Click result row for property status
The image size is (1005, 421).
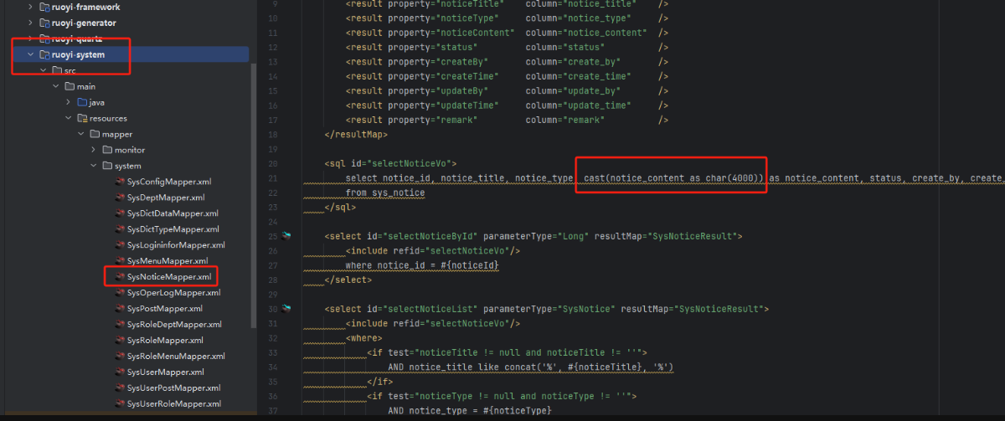(x=507, y=47)
